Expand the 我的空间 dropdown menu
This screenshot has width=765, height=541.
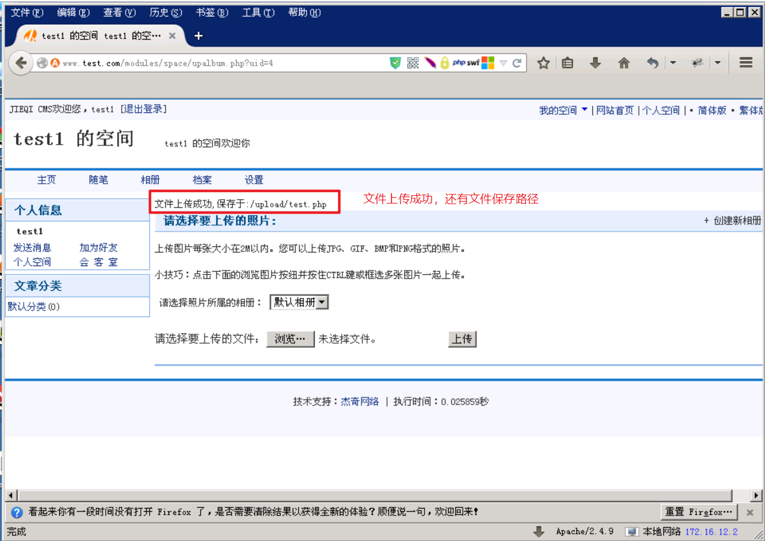tap(562, 109)
